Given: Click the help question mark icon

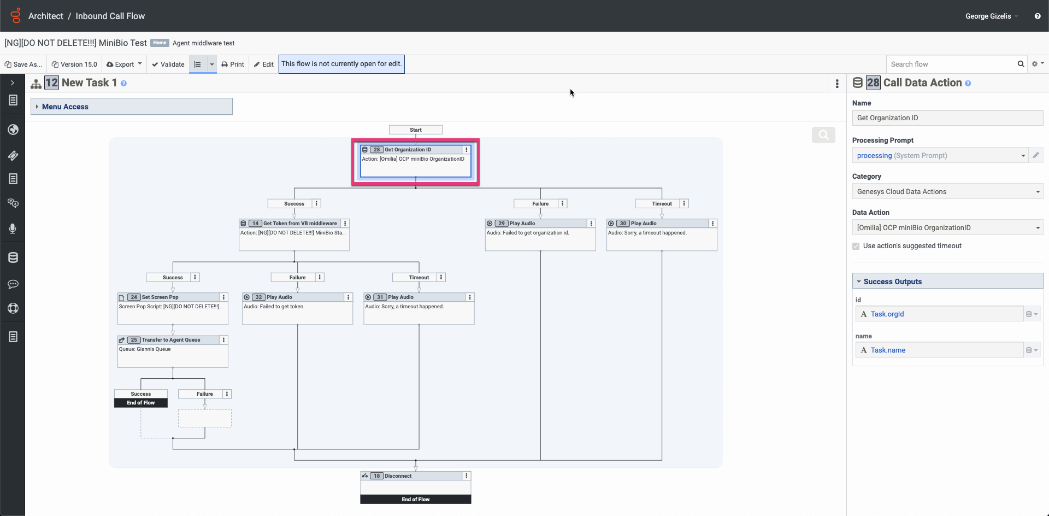Looking at the screenshot, I should click(x=1037, y=16).
